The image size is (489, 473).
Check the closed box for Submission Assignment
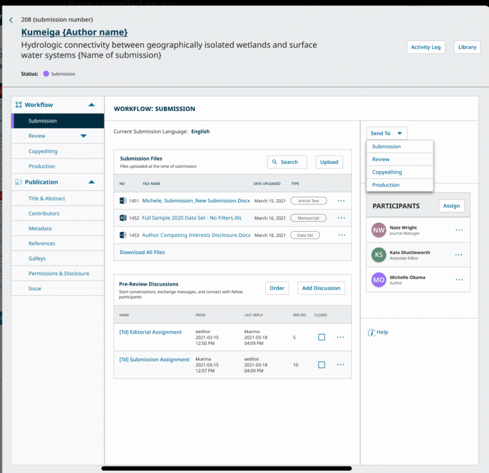[321, 365]
